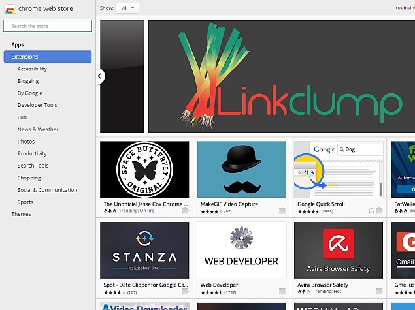Image resolution: width=415 pixels, height=310 pixels.
Task: Open Avira Browser Safety thumbnail
Action: [339, 250]
